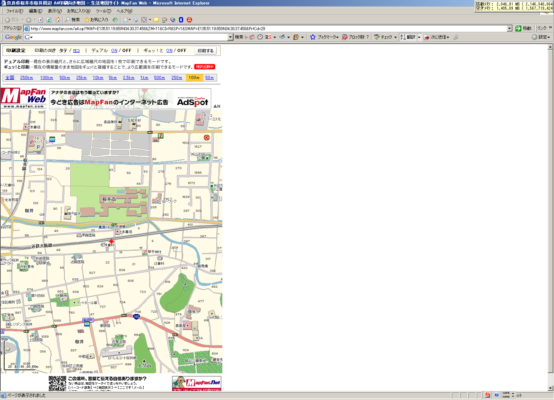Click the mail envelope icon

pyautogui.click(x=125, y=20)
